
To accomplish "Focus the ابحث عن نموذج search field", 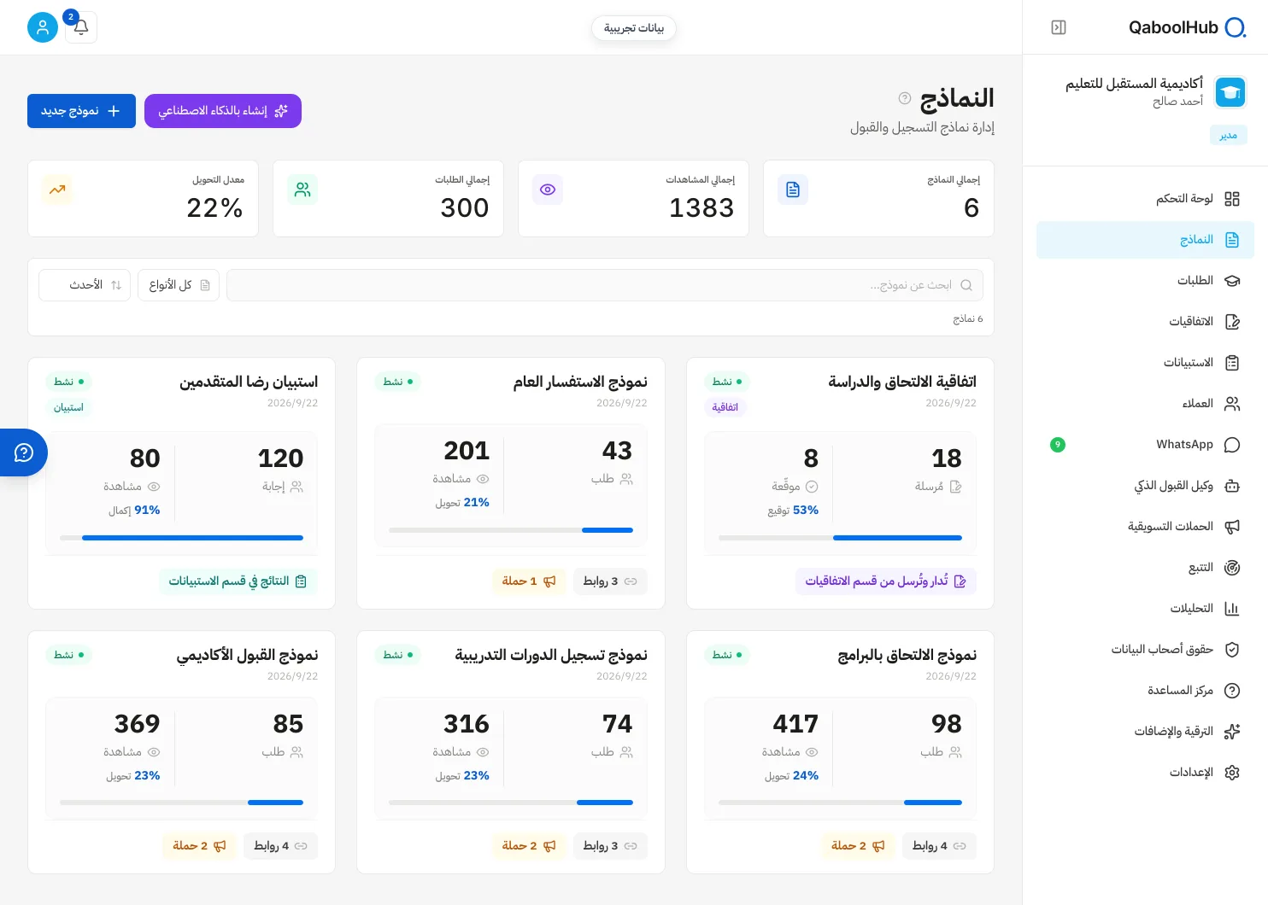I will (x=605, y=285).
